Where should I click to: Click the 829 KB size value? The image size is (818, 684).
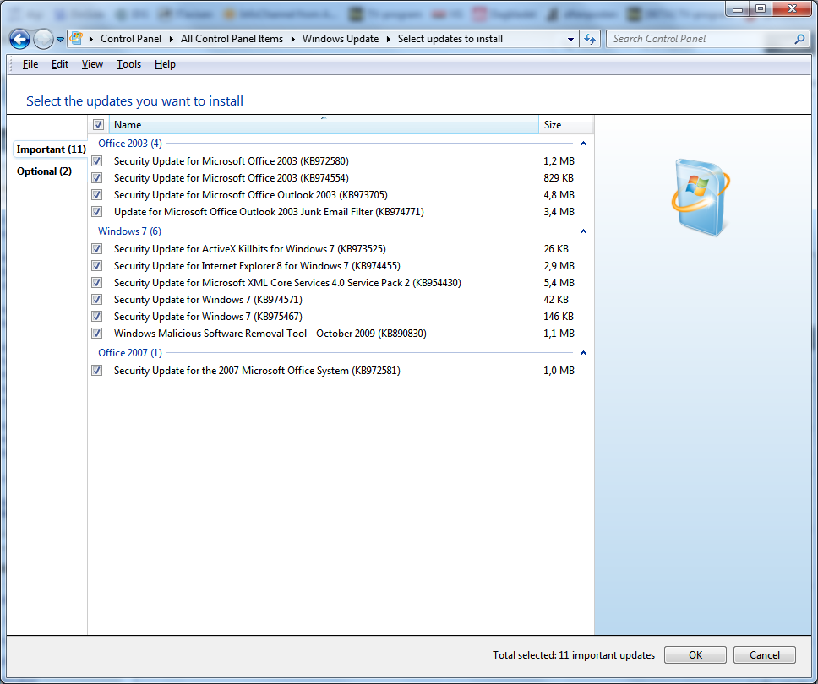point(559,178)
